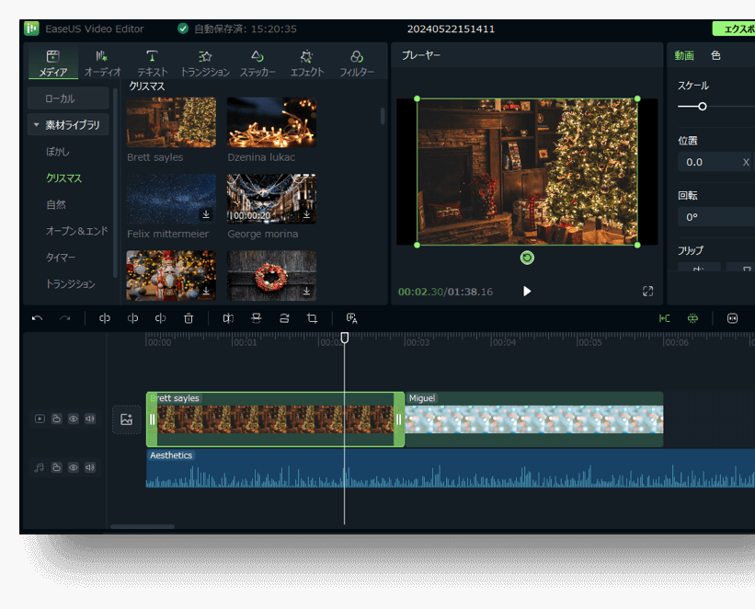Toggle lock on the video track
Screen dimensions: 755x609
click(56, 419)
